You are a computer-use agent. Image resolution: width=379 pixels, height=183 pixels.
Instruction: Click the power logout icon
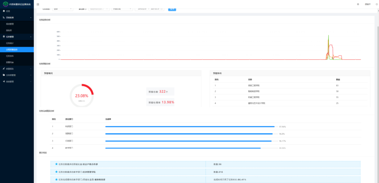point(376,4)
